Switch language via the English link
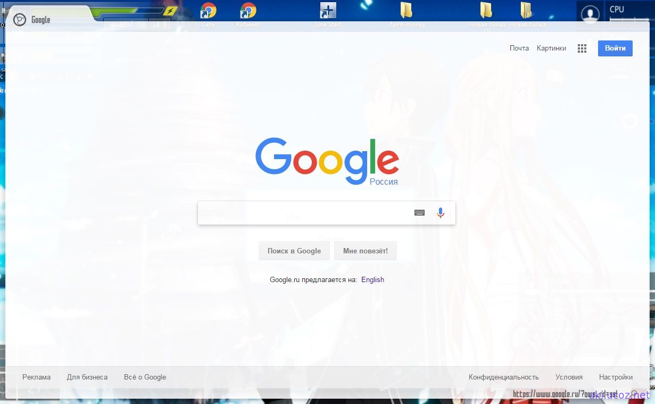This screenshot has width=655, height=404. (x=372, y=279)
